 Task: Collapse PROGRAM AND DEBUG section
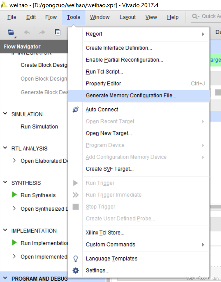5,278
